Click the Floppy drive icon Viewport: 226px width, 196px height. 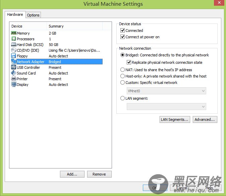(13, 56)
